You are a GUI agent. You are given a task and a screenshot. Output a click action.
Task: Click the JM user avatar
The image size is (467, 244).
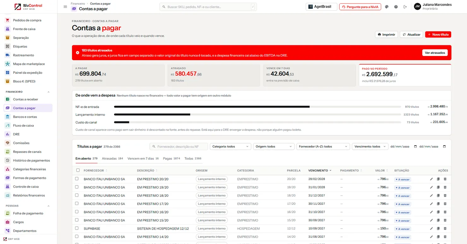point(417,7)
